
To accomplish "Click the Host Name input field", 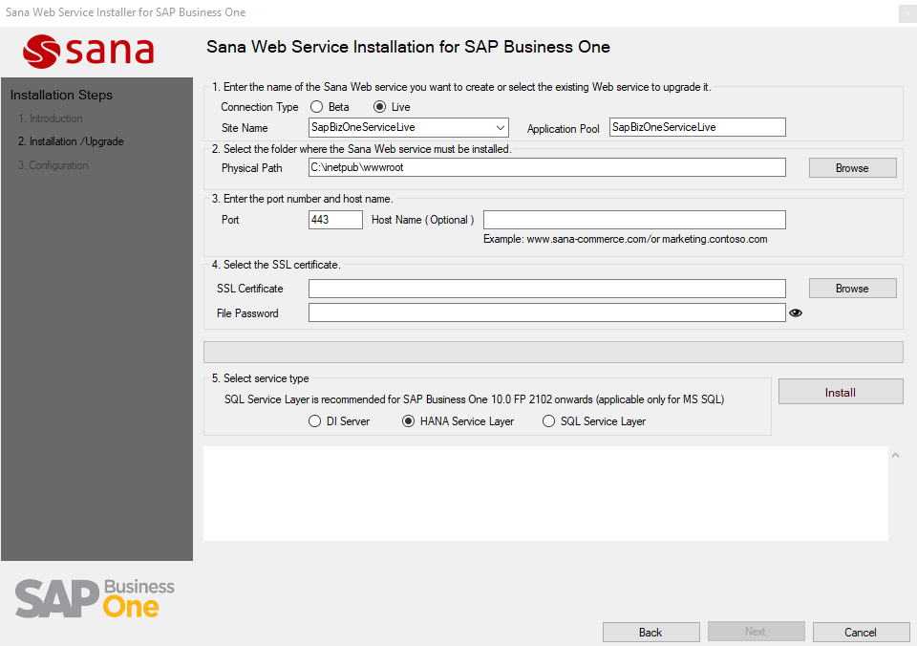I will (634, 220).
